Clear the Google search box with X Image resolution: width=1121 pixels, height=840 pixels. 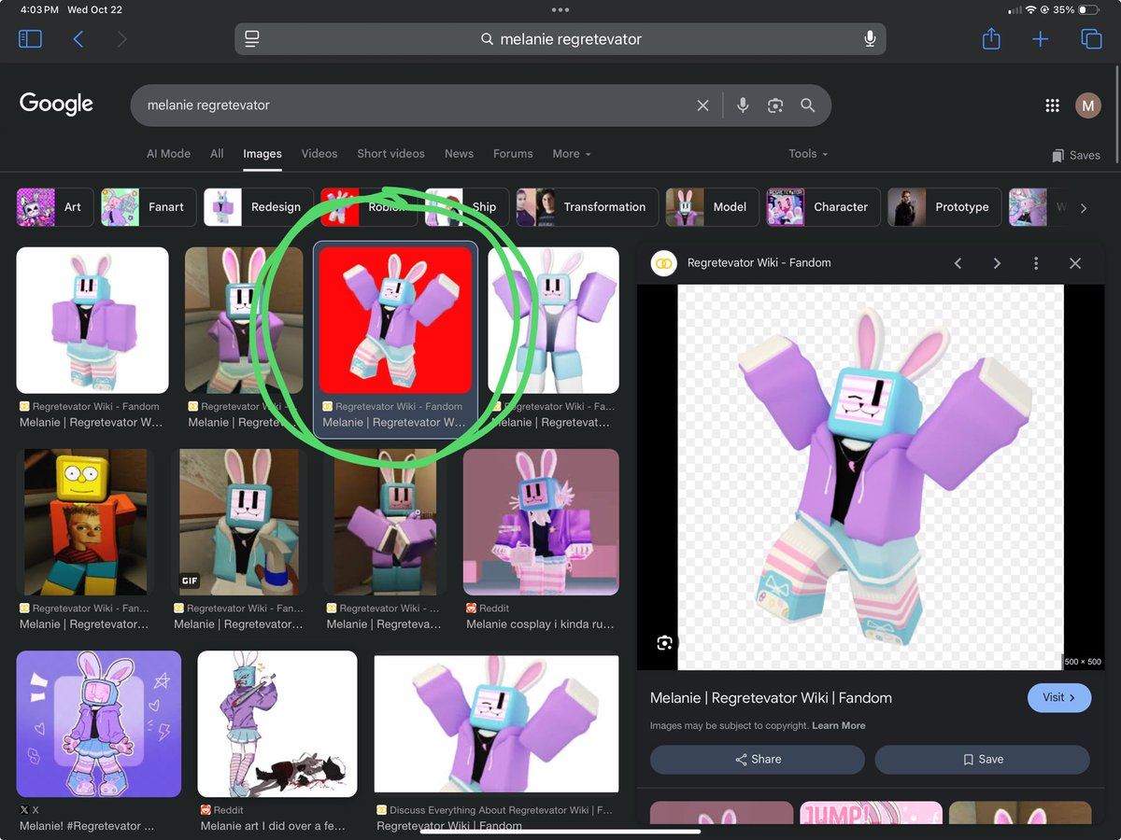click(702, 105)
